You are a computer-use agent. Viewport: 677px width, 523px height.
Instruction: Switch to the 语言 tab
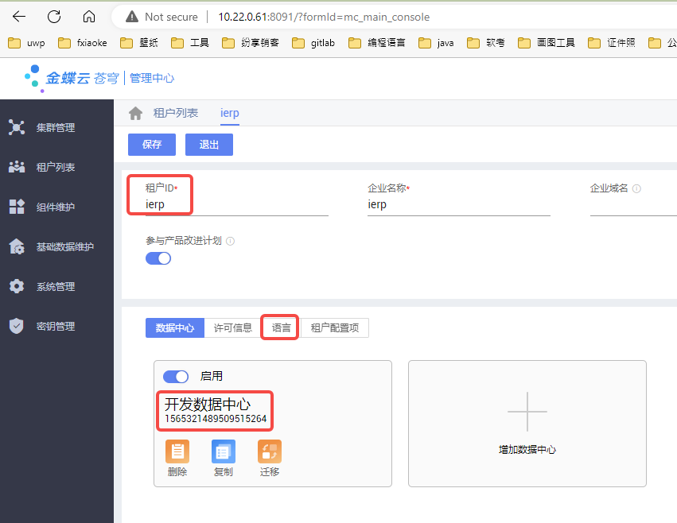tap(281, 328)
